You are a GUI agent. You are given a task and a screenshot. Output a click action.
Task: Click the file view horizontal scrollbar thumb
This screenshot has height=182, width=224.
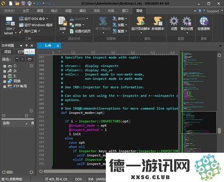coord(9,172)
